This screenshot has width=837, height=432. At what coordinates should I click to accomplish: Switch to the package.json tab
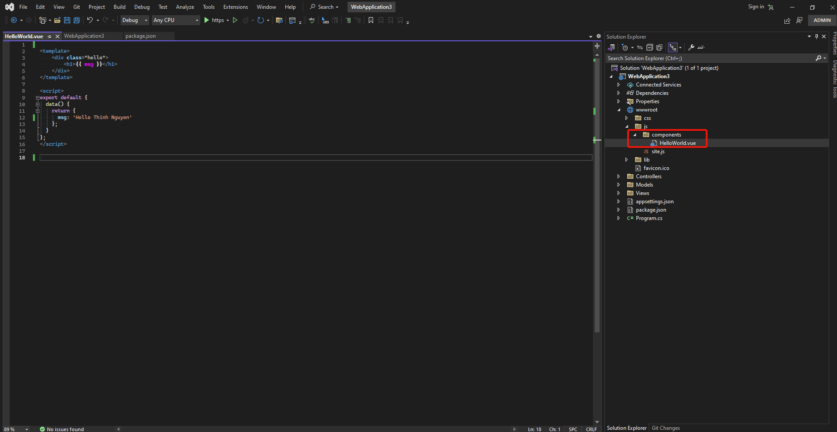140,36
